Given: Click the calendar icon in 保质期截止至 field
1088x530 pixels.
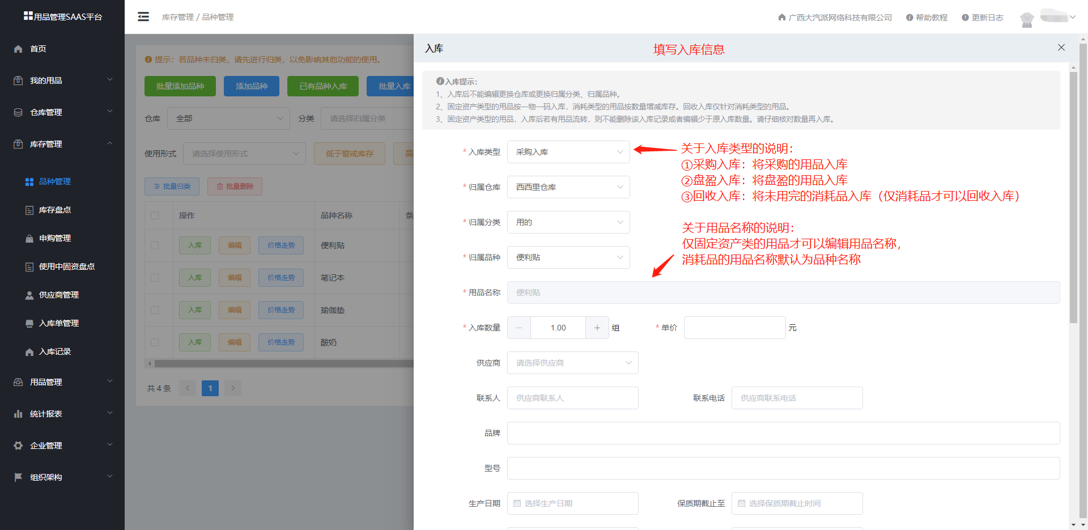Looking at the screenshot, I should (x=741, y=503).
